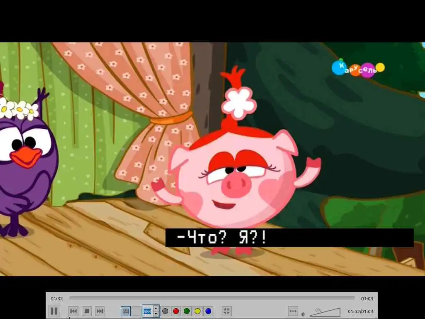Click the yellow teletext button

pyautogui.click(x=198, y=311)
